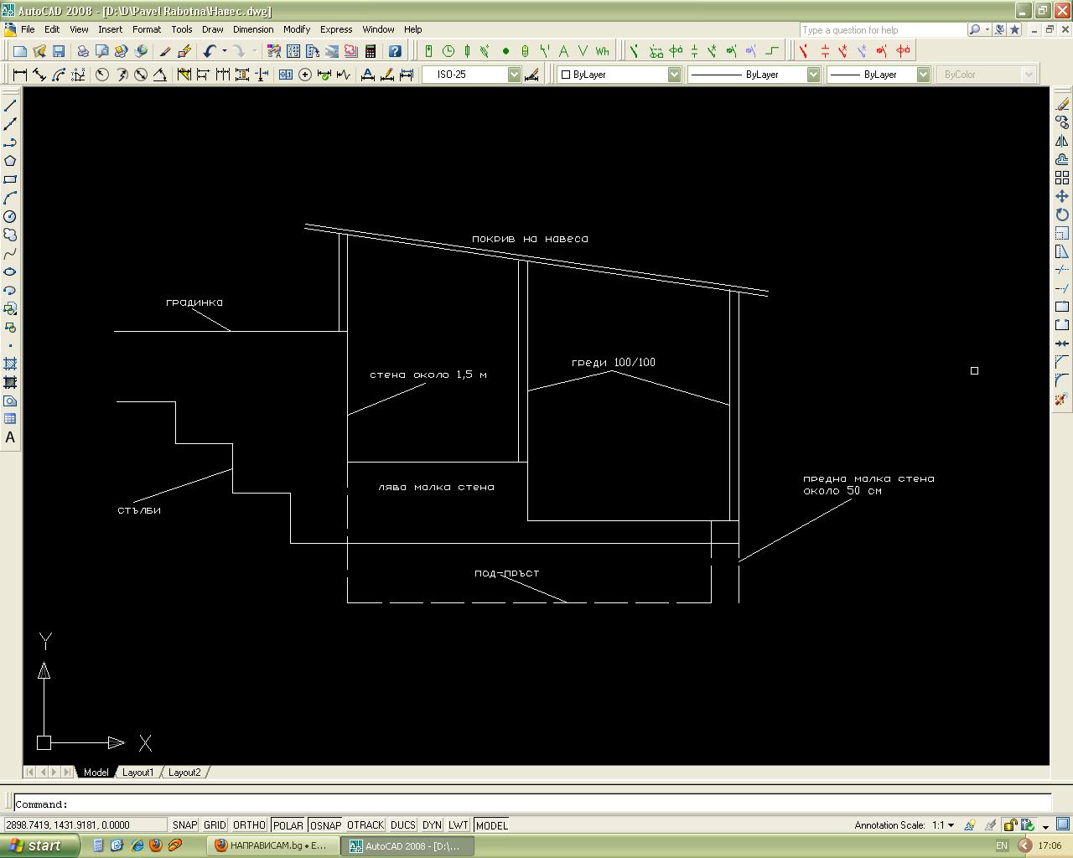
Task: Toggle SNAP mode in status bar
Action: [184, 825]
